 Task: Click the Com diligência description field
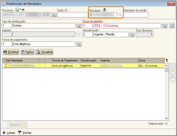coord(44,44)
